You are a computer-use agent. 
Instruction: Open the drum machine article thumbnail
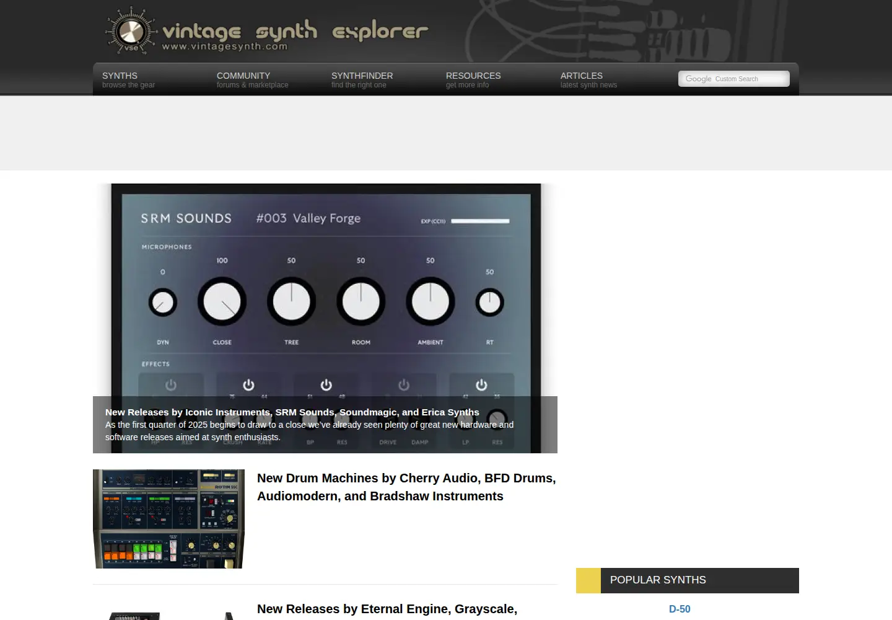168,519
